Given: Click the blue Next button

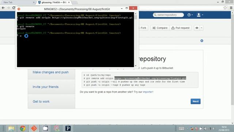Looking at the screenshot, I should point(196,101).
